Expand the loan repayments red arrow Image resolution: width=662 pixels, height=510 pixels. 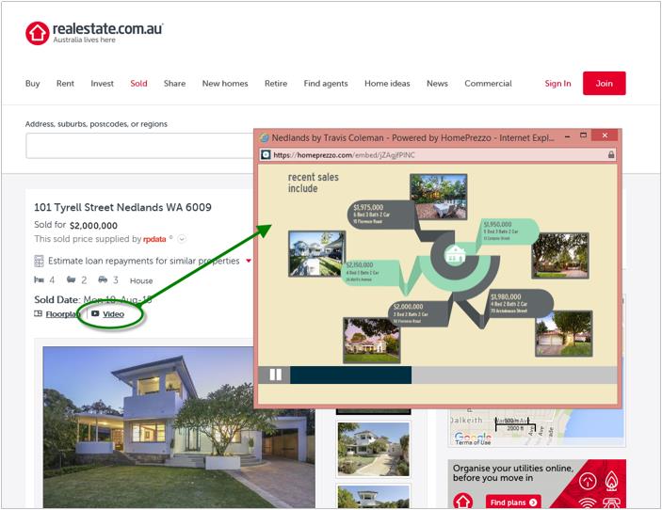click(x=249, y=261)
